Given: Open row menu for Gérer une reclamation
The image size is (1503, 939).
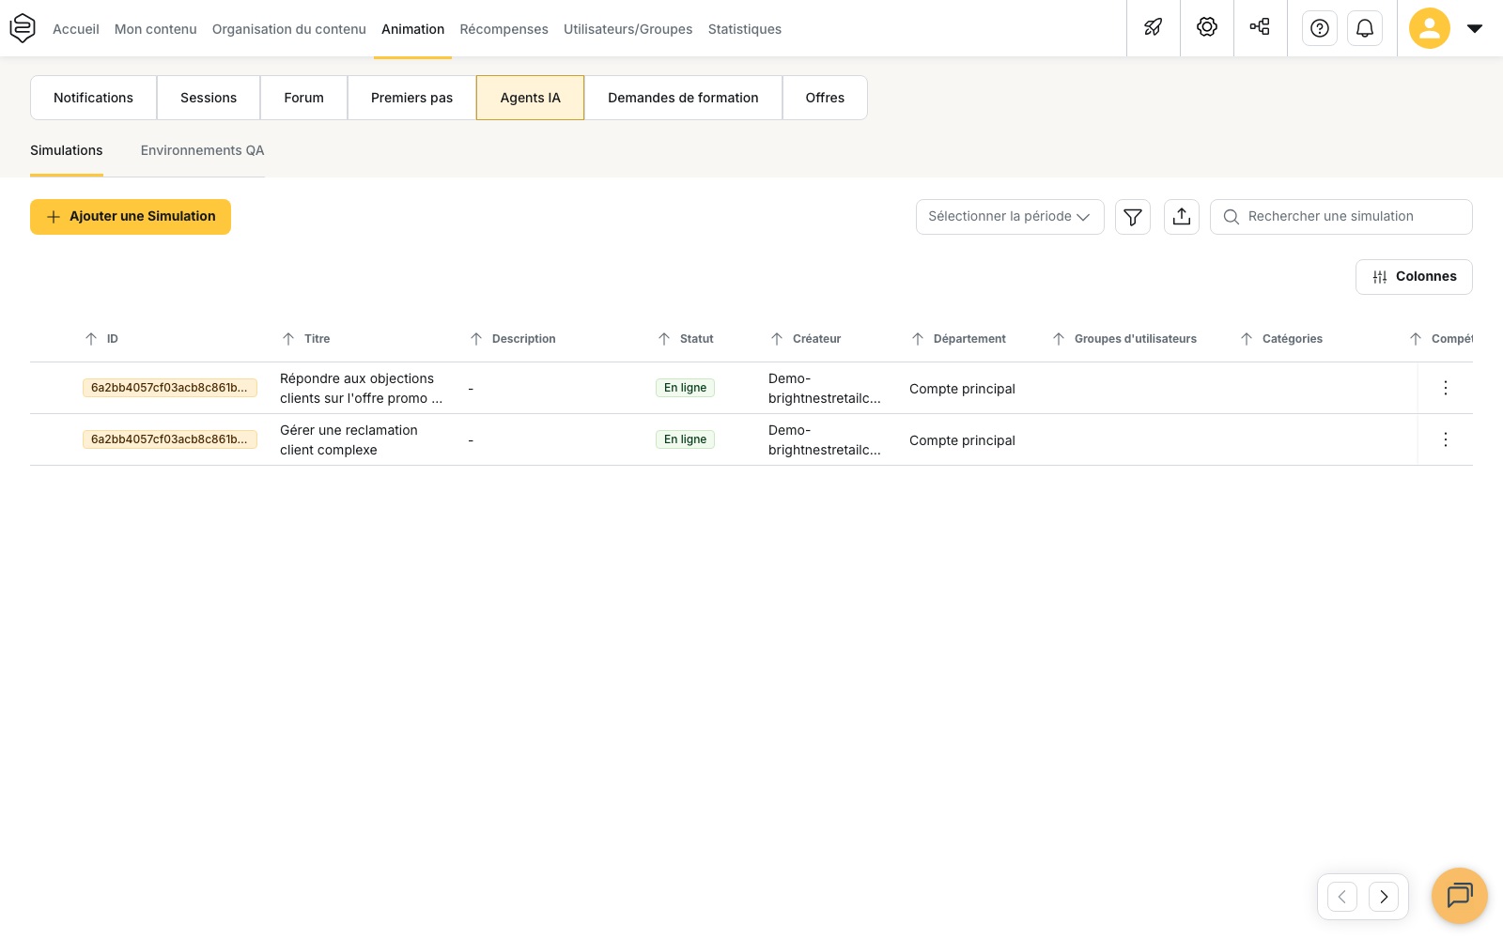Looking at the screenshot, I should [1446, 439].
